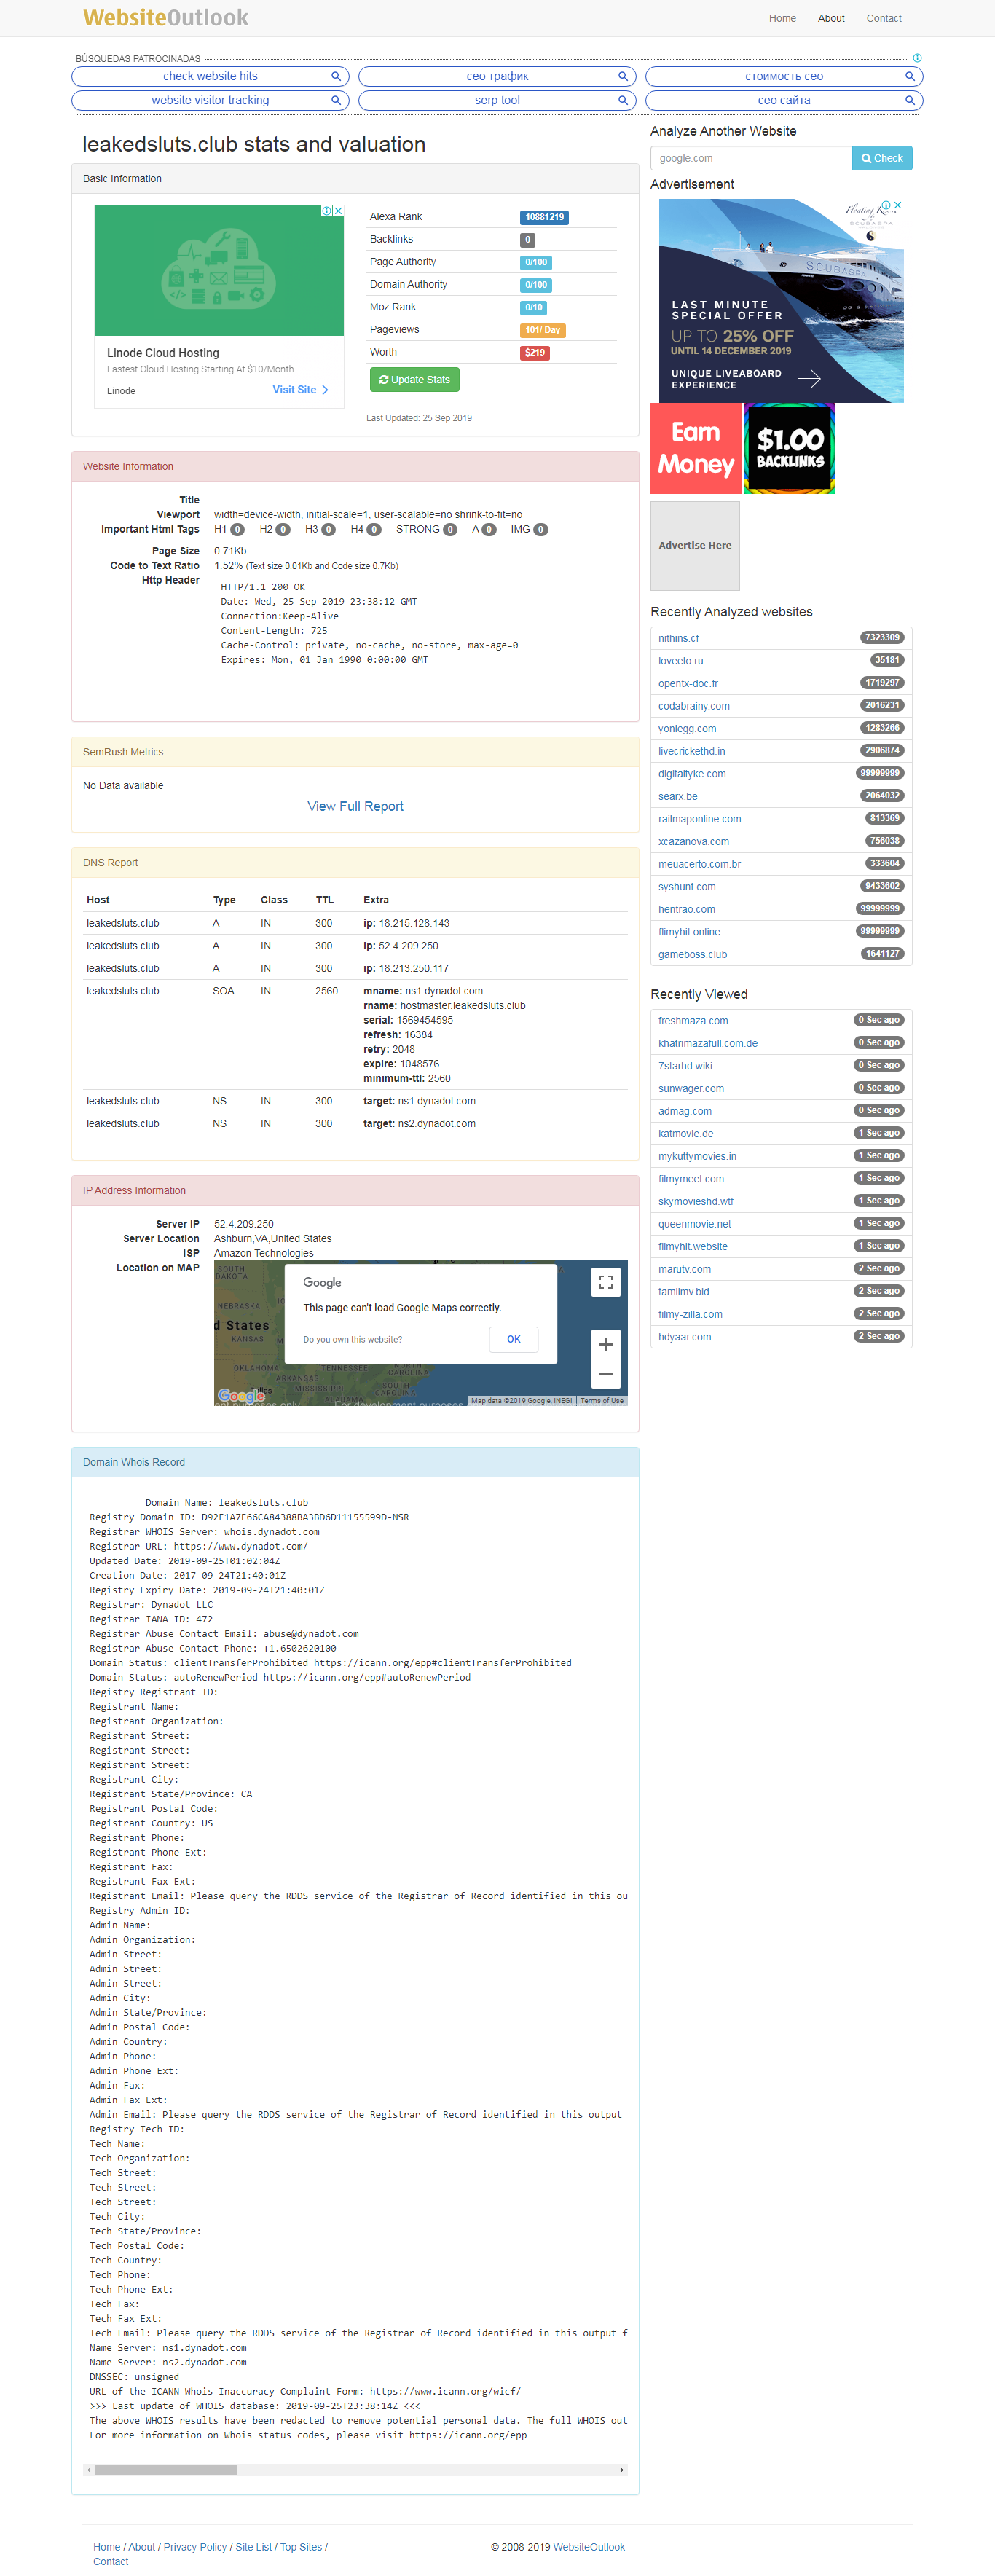Open footer Home link

tap(106, 2547)
